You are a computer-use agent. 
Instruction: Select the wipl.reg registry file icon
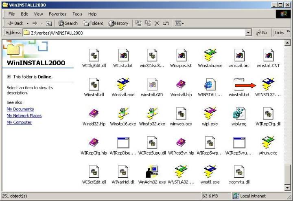[239, 113]
